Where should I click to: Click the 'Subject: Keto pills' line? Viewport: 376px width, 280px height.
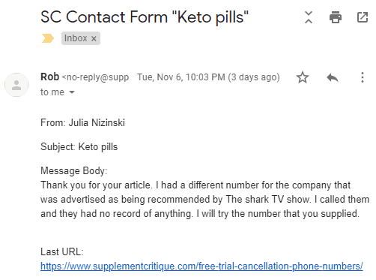(79, 147)
